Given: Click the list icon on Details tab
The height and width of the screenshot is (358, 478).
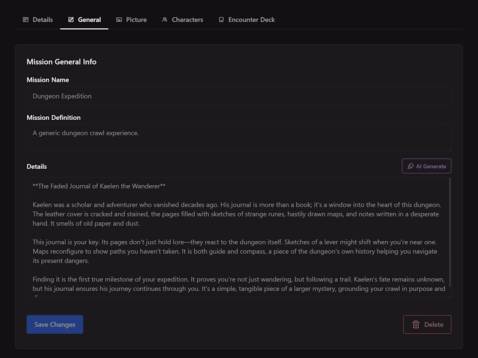Looking at the screenshot, I should pyautogui.click(x=26, y=20).
